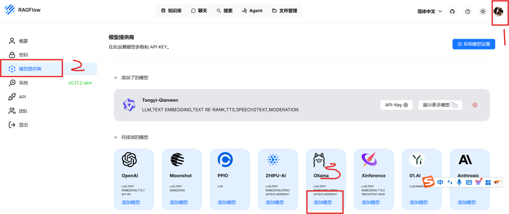Open the Sogou skin shirt icon

coord(478,182)
